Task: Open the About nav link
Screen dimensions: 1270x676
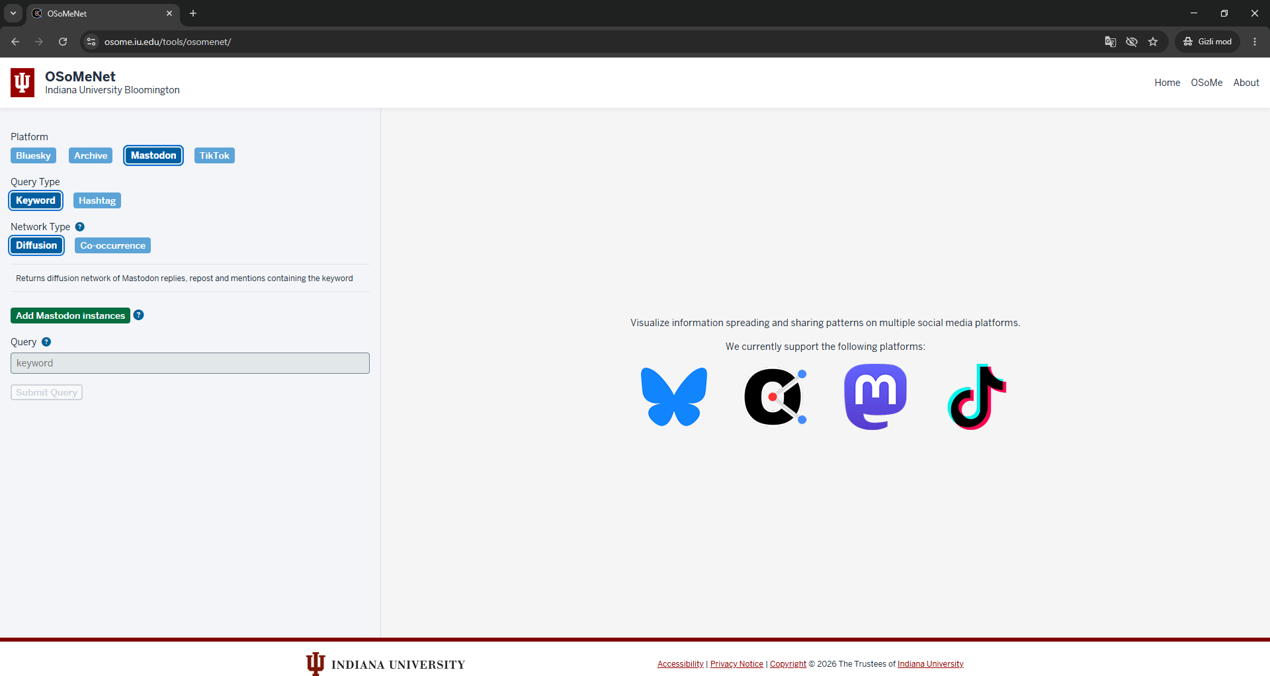Action: 1246,83
